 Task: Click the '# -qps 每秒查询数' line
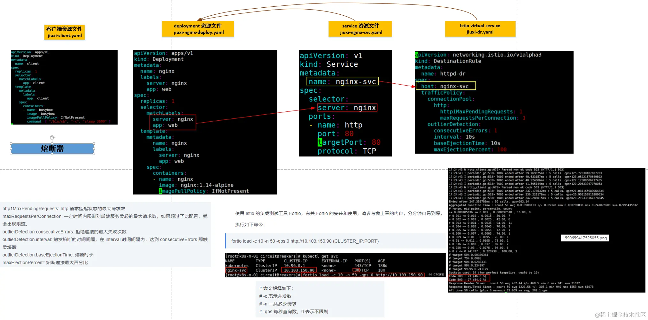point(294,311)
